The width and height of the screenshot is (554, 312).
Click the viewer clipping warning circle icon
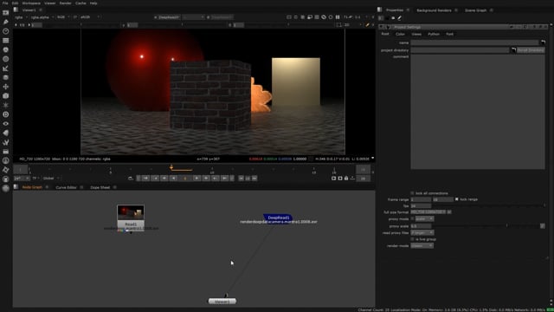point(331,17)
